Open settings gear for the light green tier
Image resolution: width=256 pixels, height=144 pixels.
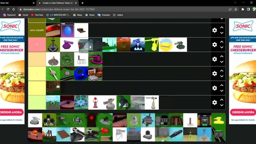coord(214,102)
